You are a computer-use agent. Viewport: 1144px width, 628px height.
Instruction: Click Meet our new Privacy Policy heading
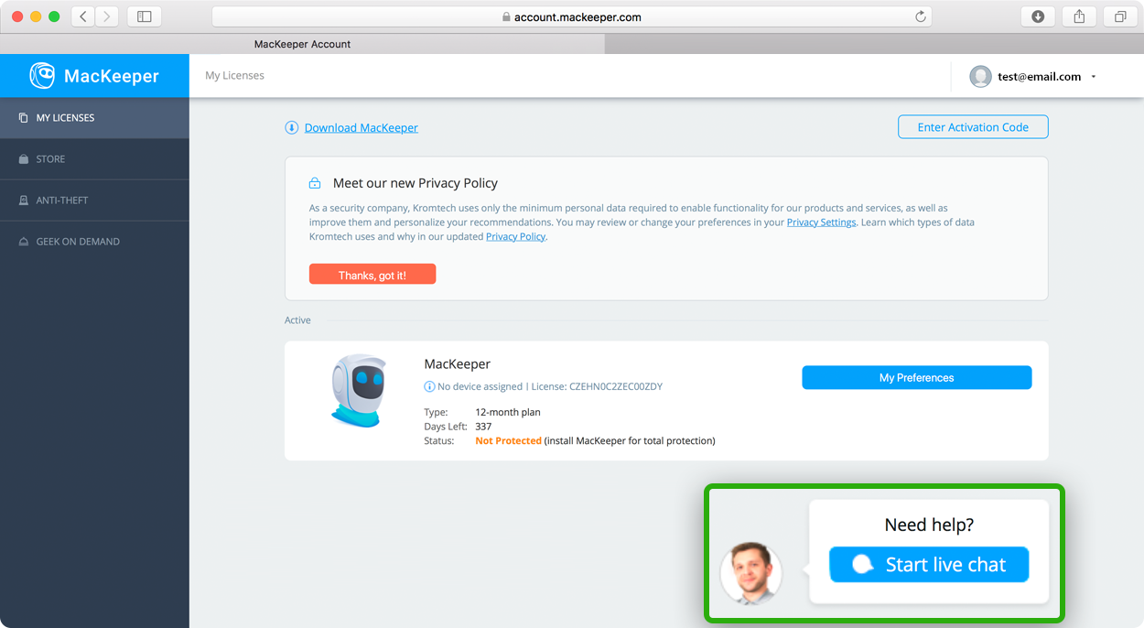[416, 183]
